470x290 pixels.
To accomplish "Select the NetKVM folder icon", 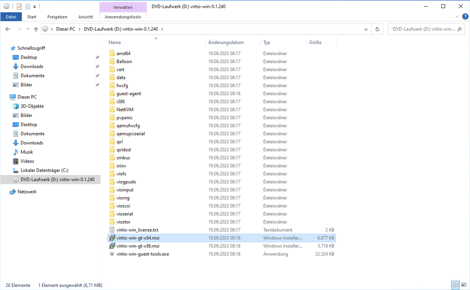I will point(112,110).
